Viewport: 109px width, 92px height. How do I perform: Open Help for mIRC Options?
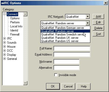[84, 86]
